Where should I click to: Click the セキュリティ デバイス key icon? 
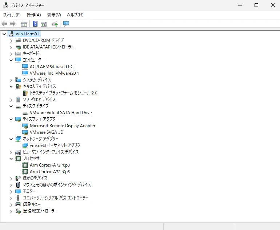point(19,86)
